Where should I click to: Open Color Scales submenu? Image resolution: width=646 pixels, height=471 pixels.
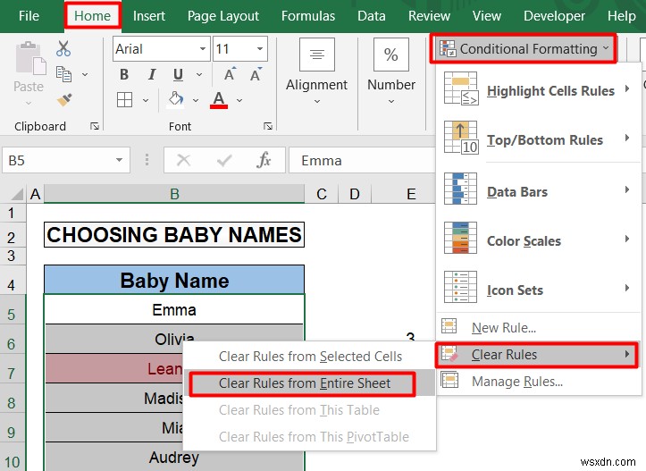coord(539,240)
